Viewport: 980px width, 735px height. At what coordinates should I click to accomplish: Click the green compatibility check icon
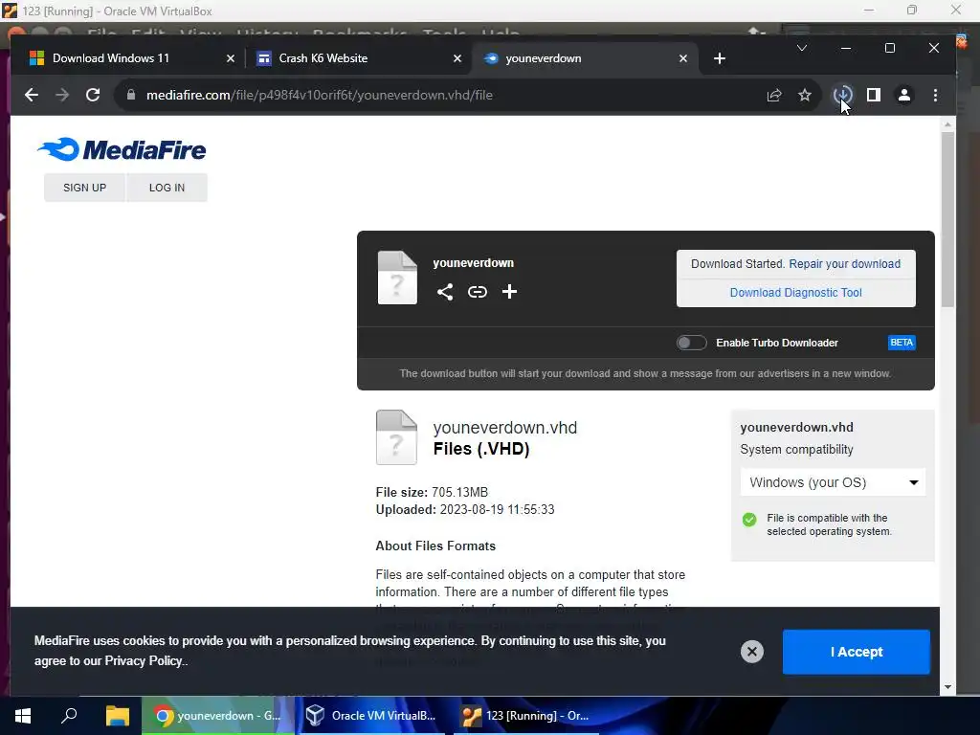click(x=749, y=520)
